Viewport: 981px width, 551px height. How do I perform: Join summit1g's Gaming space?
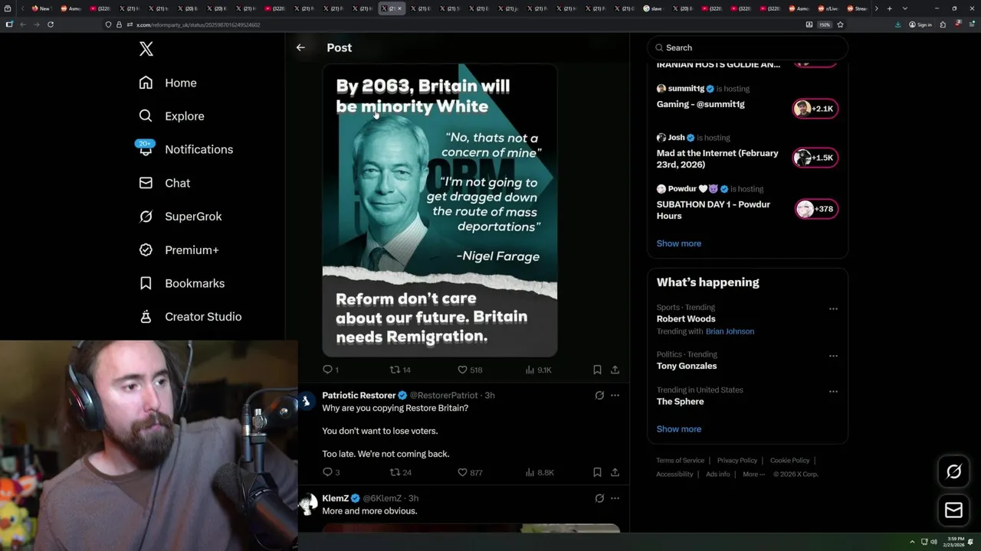click(x=700, y=104)
